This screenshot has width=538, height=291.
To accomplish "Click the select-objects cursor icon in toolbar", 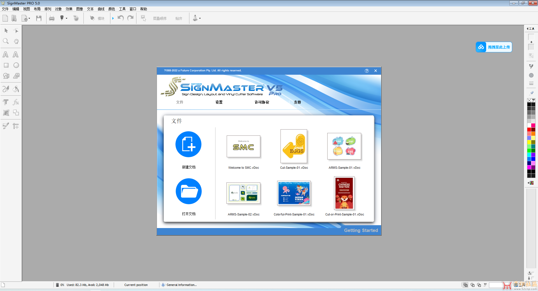I will (143, 18).
